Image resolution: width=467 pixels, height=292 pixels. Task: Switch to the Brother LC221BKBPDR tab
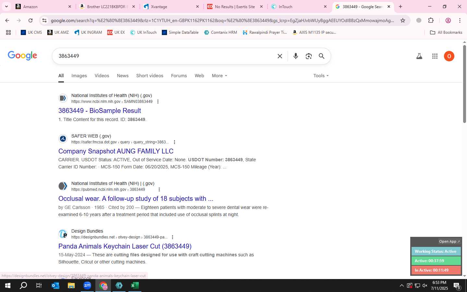(x=107, y=6)
